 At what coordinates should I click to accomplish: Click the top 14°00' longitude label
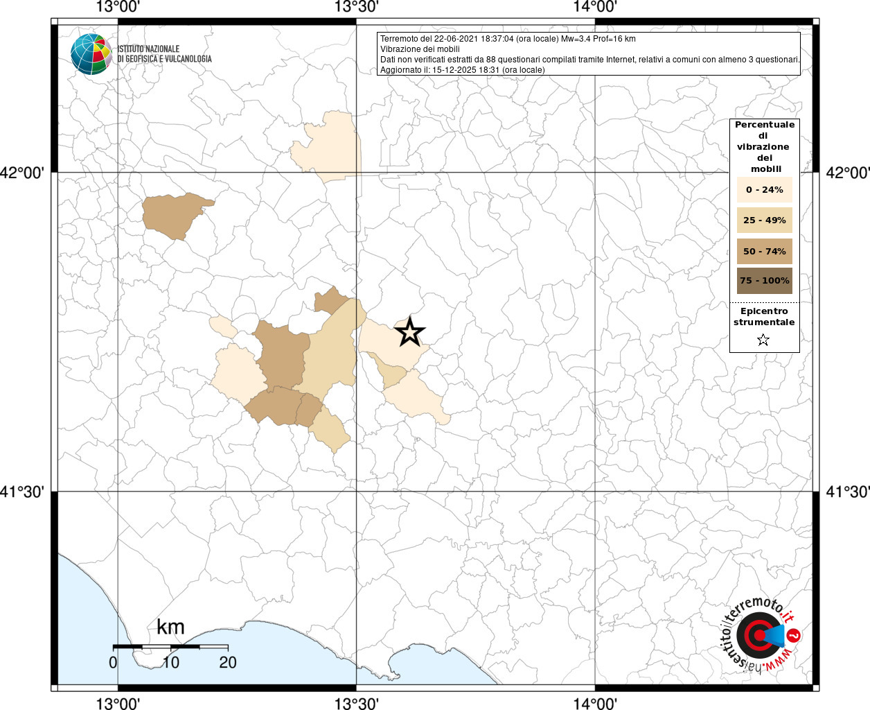click(595, 8)
